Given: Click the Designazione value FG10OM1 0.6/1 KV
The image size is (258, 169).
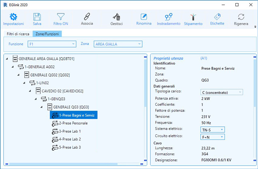Looking at the screenshot, I should 216,160.
